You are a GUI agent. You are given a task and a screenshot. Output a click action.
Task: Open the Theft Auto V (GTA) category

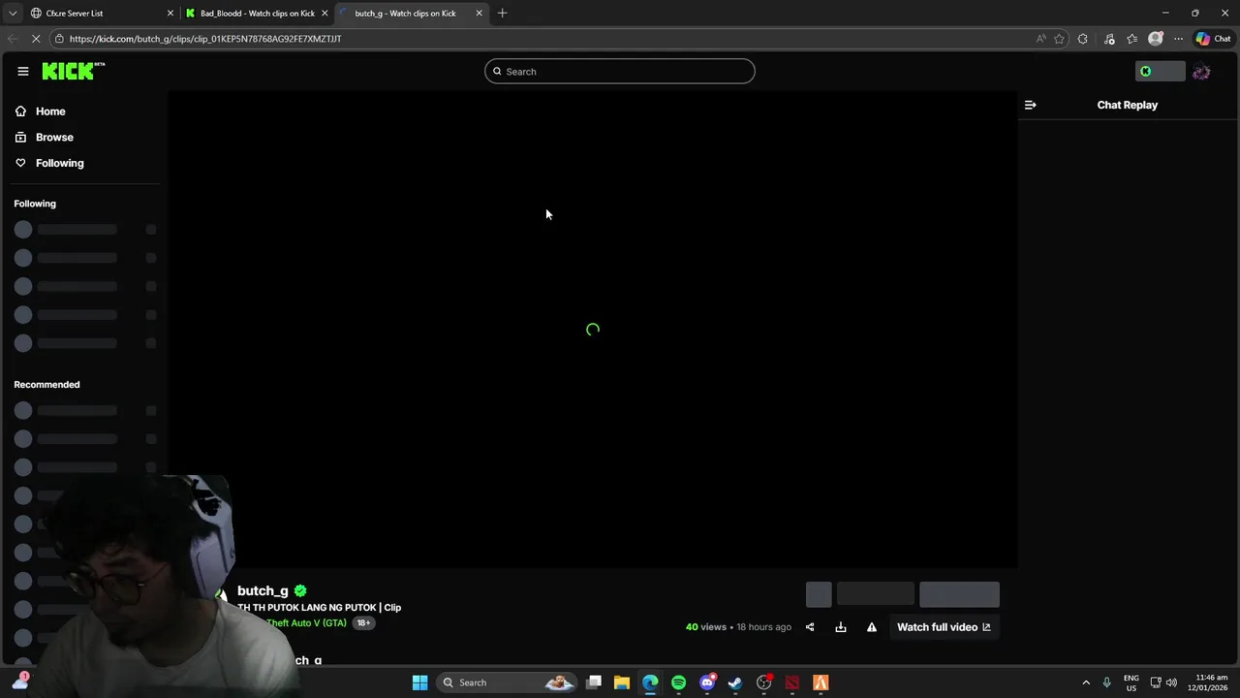pos(306,623)
